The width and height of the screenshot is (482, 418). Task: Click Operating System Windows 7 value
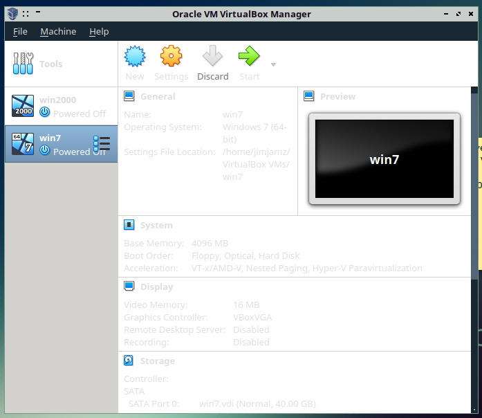coord(254,133)
